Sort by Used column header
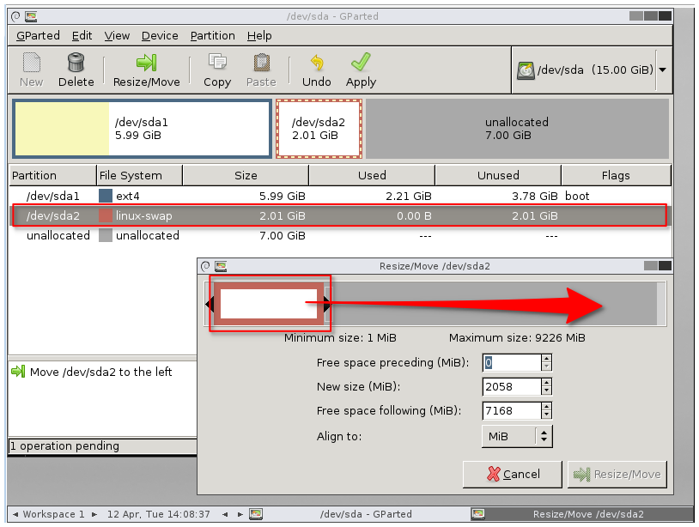Image resolution: width=699 pixels, height=527 pixels. 372,175
